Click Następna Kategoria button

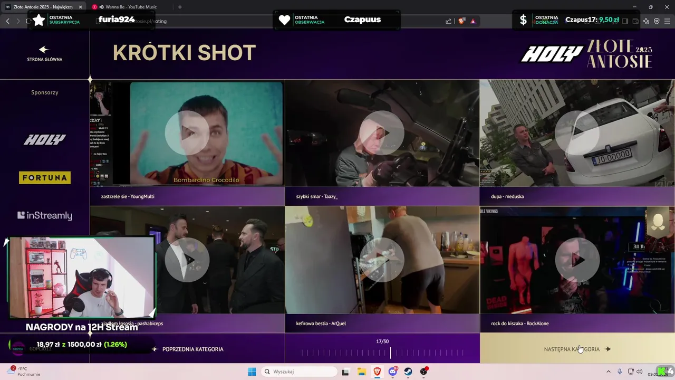(x=577, y=349)
